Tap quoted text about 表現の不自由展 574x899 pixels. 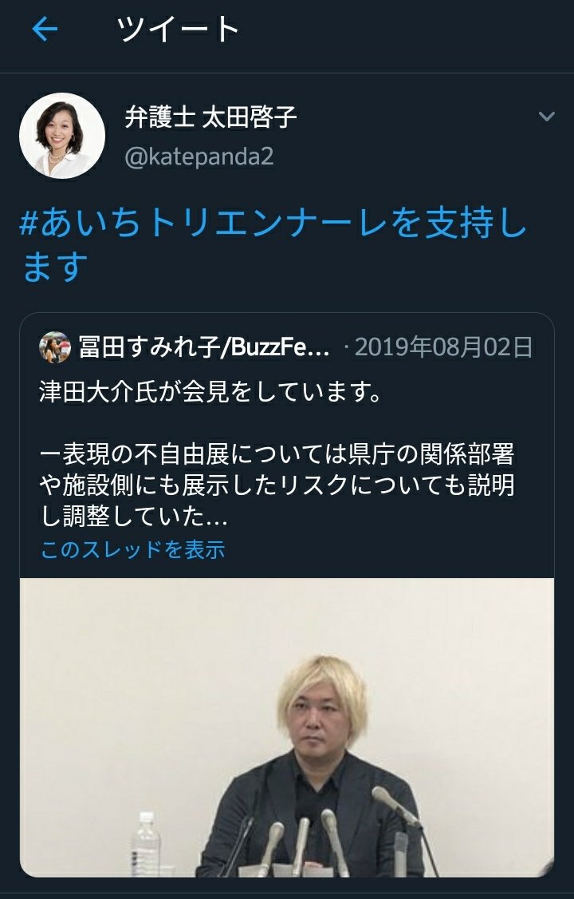[277, 454]
